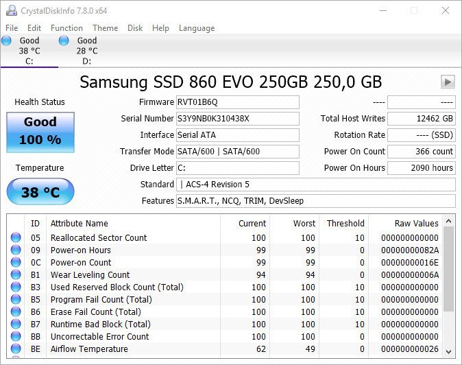The height and width of the screenshot is (365, 462).
Task: Click the Erase Fail Count status orb
Action: [16, 312]
